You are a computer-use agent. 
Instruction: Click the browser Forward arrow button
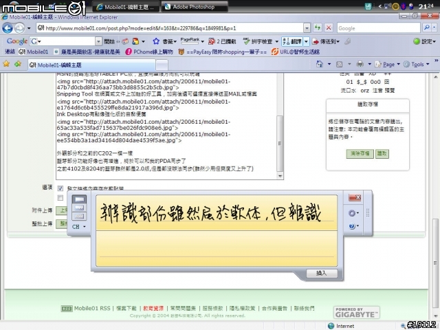coord(19,28)
